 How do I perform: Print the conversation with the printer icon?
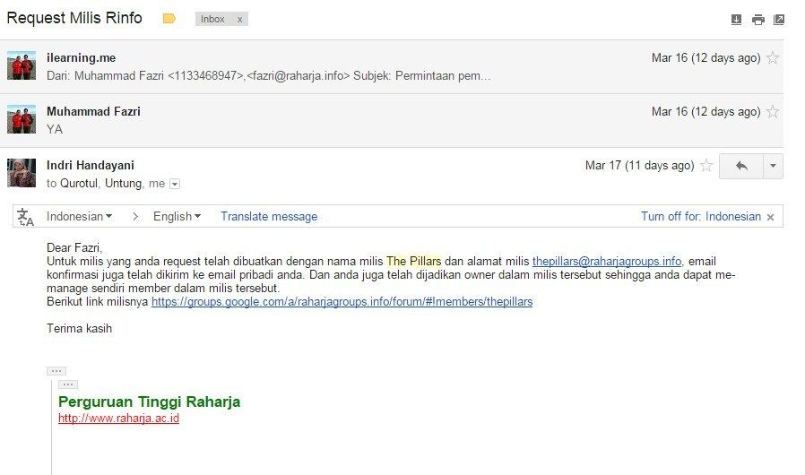(757, 20)
